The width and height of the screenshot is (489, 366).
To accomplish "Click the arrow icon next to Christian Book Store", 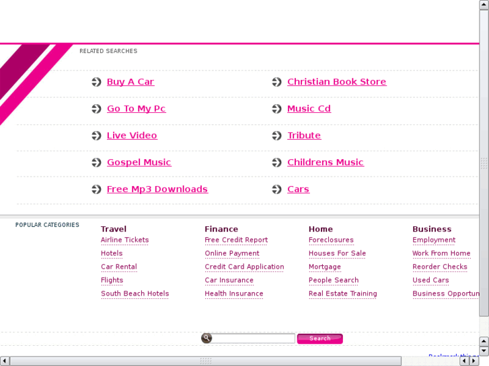I will pyautogui.click(x=276, y=82).
